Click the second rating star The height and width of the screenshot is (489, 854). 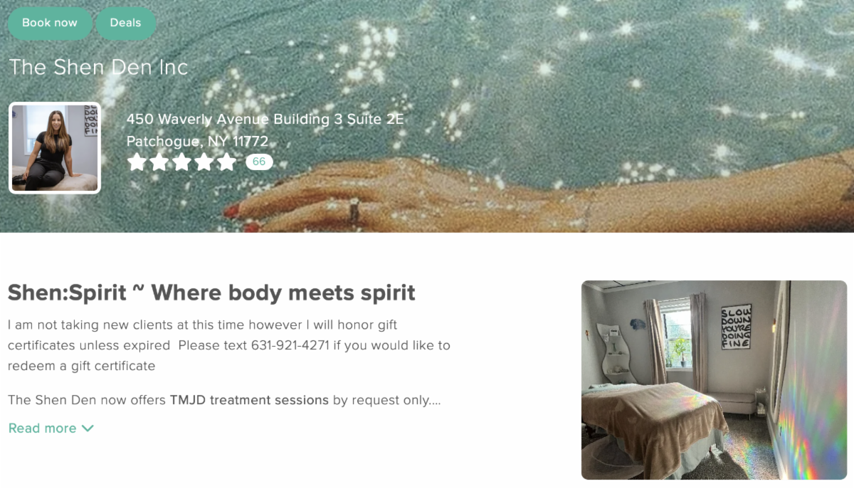(x=159, y=162)
